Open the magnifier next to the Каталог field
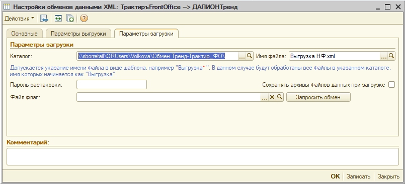405x184 pixels. tap(249, 56)
